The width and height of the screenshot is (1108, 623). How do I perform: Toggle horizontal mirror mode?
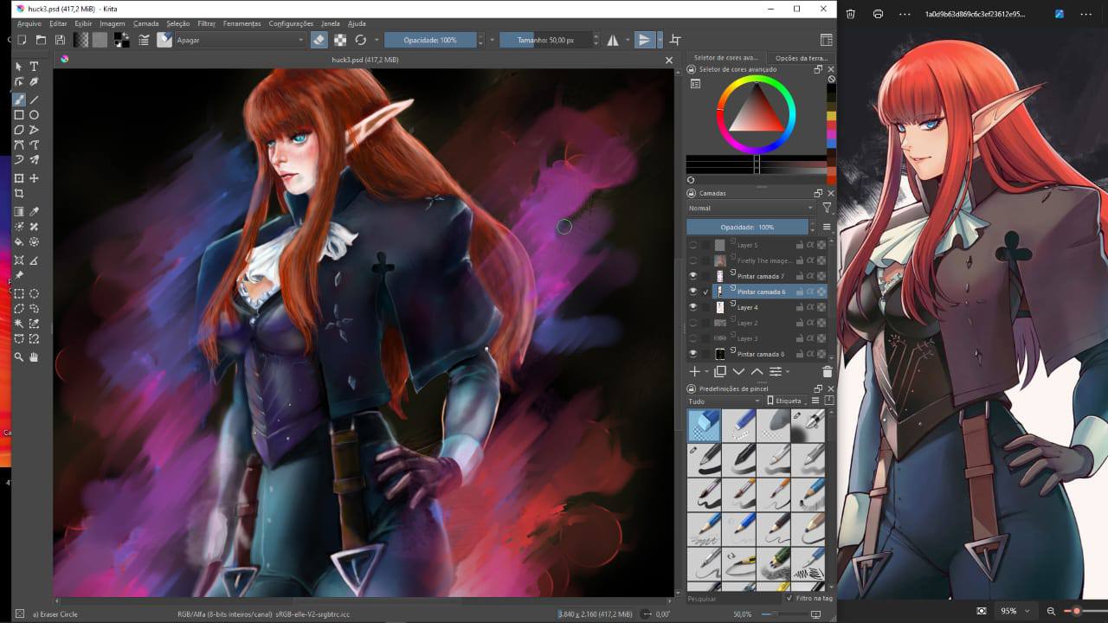click(x=613, y=40)
